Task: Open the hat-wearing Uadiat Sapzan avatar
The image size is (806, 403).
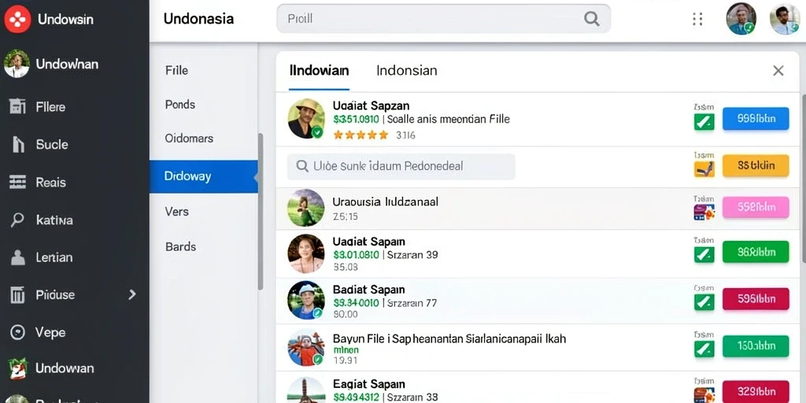Action: click(306, 119)
